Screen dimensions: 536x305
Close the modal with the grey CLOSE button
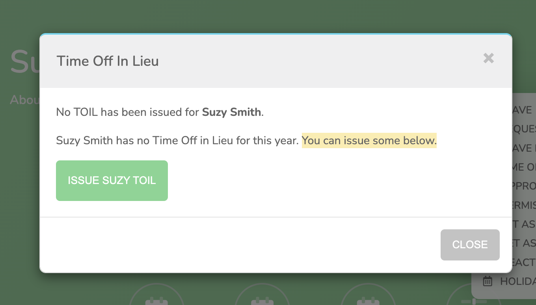470,245
